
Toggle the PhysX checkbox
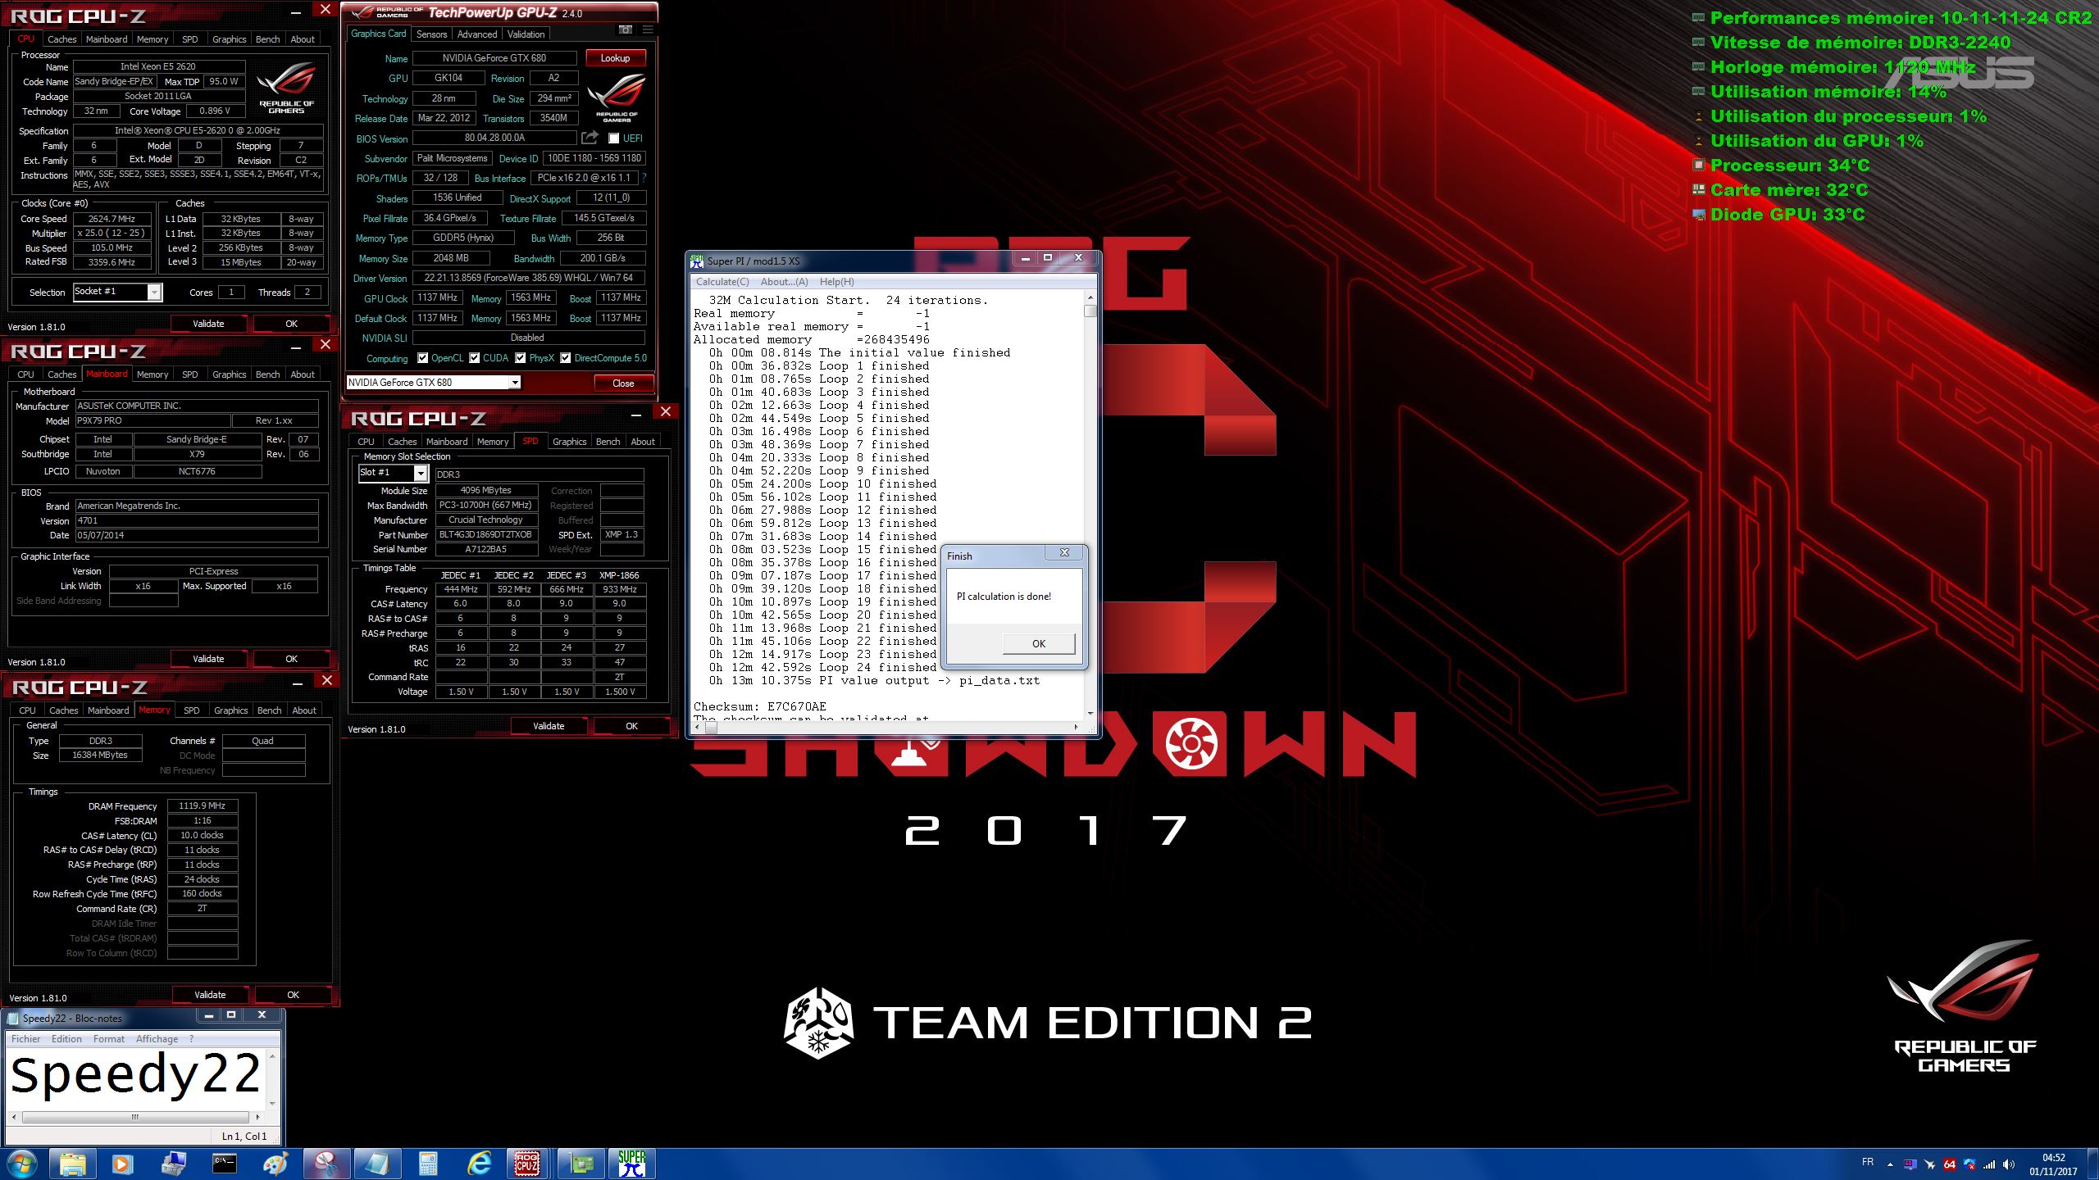coord(520,358)
